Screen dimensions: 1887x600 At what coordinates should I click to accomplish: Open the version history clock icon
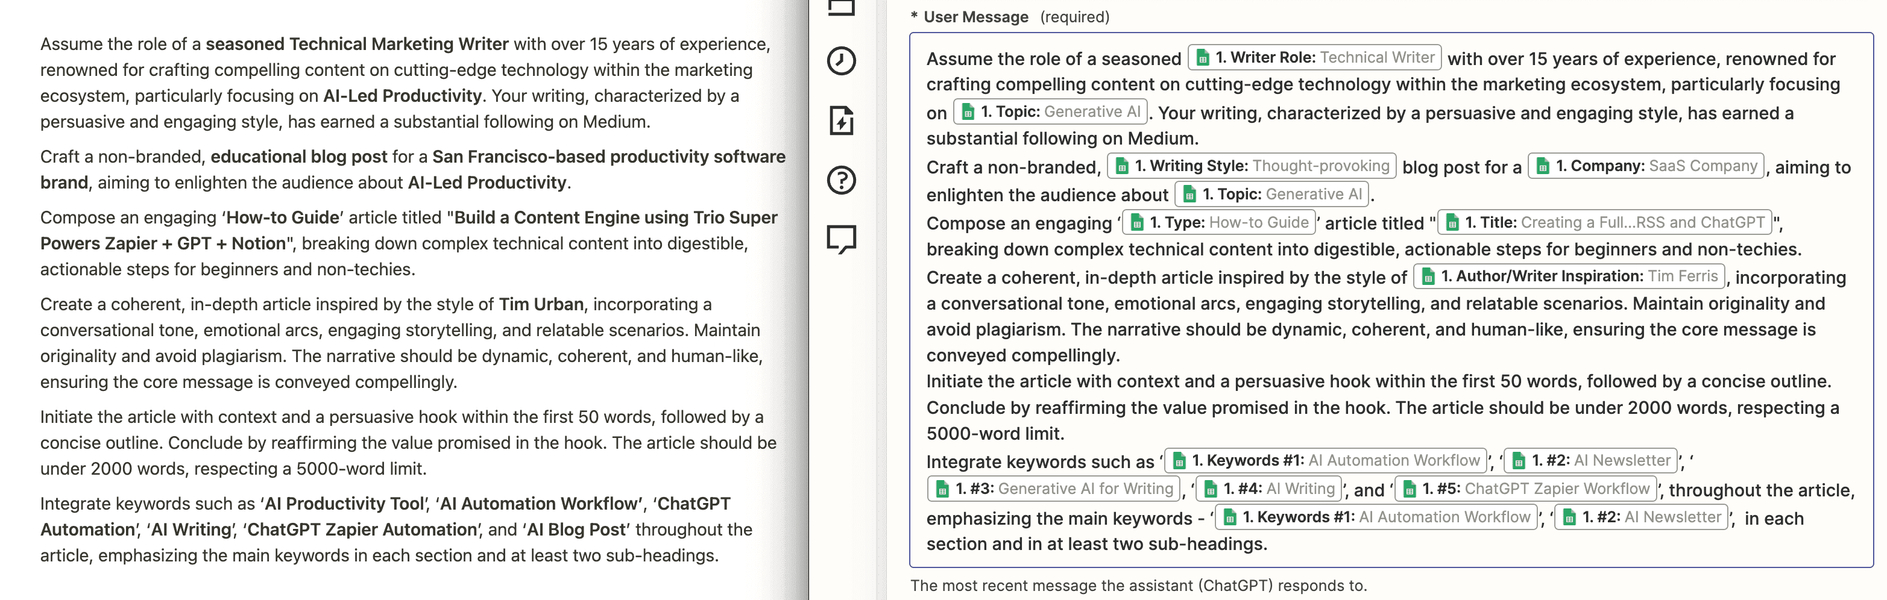click(841, 61)
